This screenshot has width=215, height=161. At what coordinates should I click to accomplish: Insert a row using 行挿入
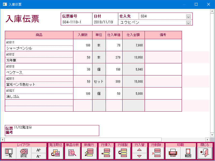point(106,153)
